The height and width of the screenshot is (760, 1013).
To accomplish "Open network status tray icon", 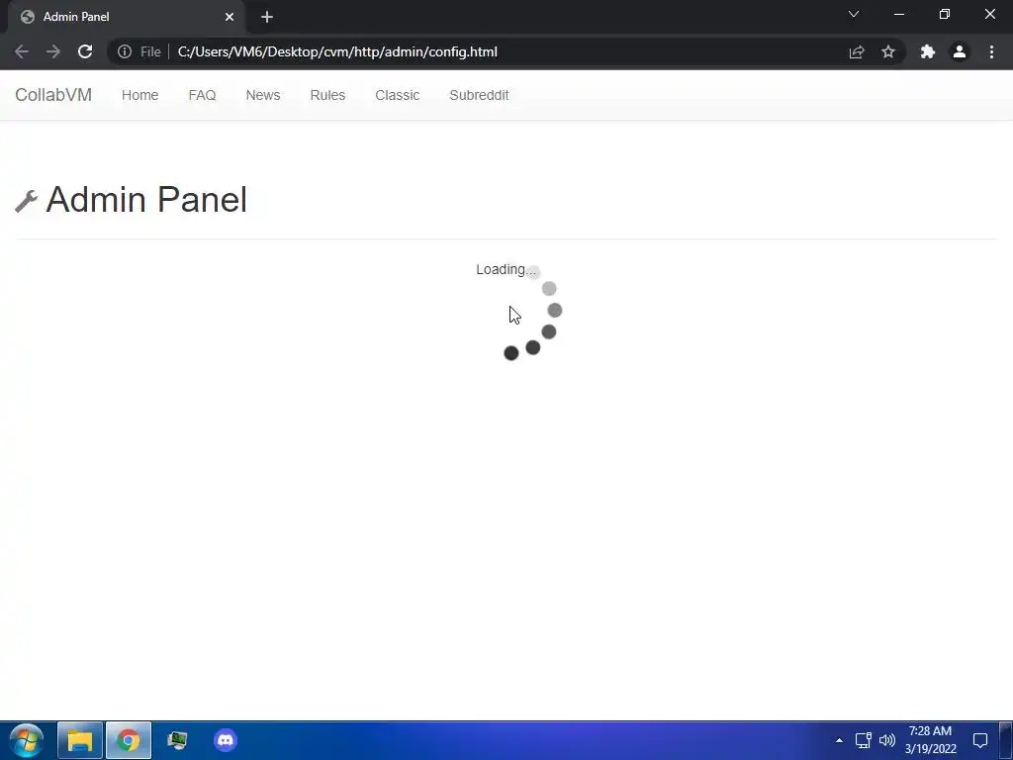I will tap(863, 740).
